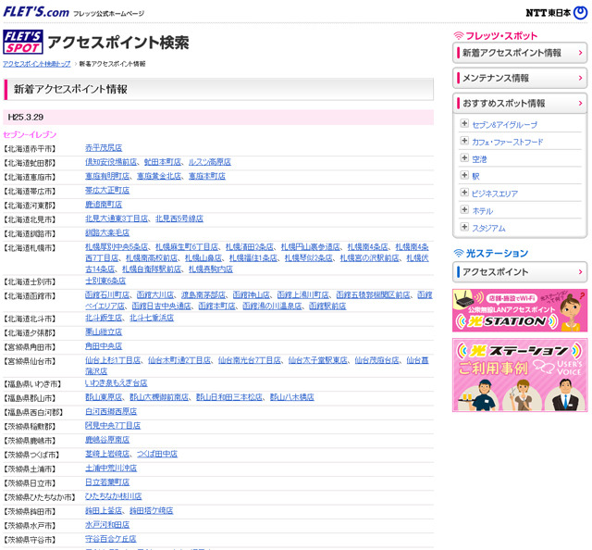This screenshot has width=592, height=550.
Task: Open 函館駅前店 store link
Action: coord(327,306)
